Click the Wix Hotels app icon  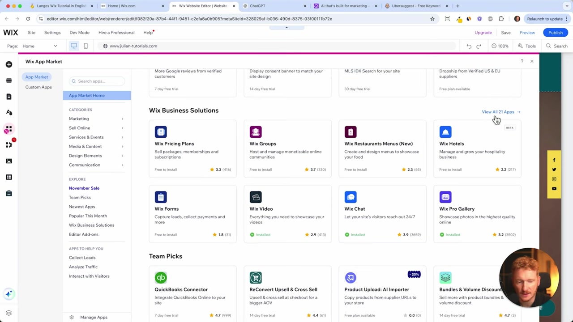pos(445,132)
